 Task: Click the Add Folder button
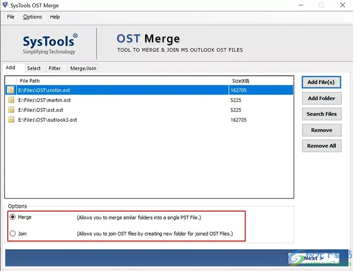(x=321, y=98)
